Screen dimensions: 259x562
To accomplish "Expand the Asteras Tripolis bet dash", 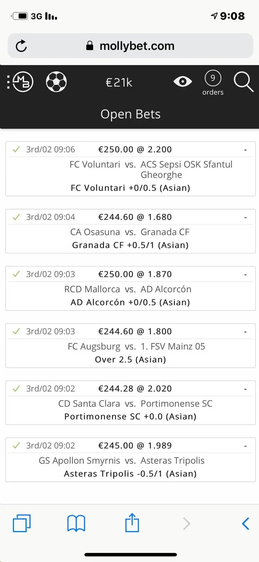I will pyautogui.click(x=245, y=446).
